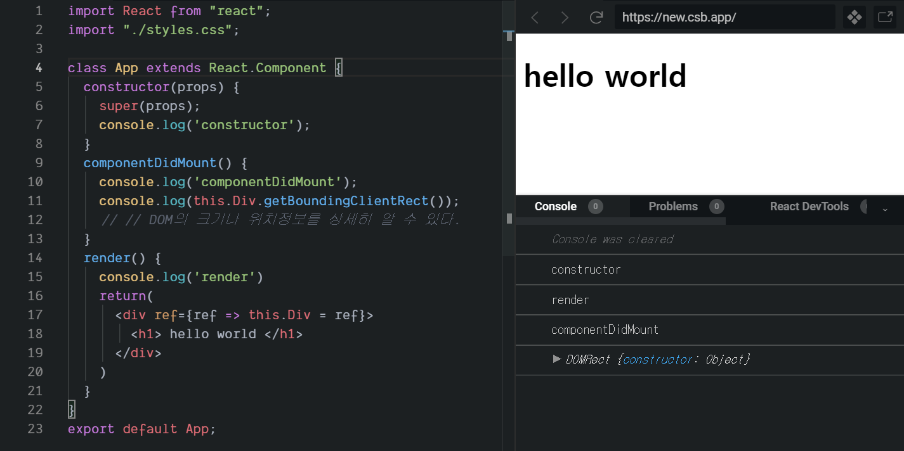This screenshot has height=451, width=904.
Task: Click the preview URL address field
Action: click(x=723, y=17)
